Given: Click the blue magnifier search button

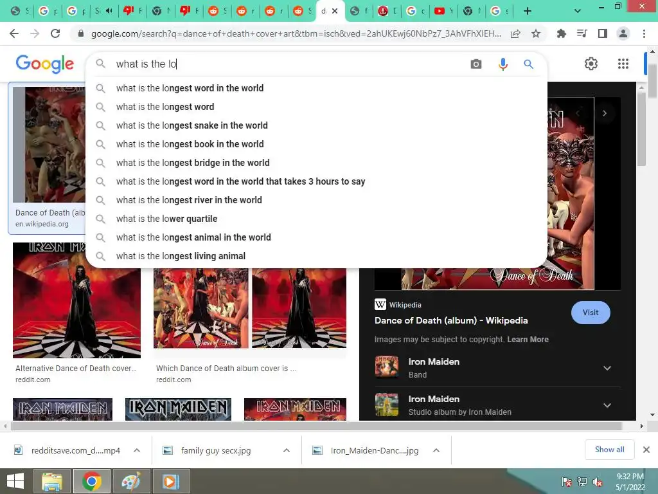Looking at the screenshot, I should pos(528,64).
